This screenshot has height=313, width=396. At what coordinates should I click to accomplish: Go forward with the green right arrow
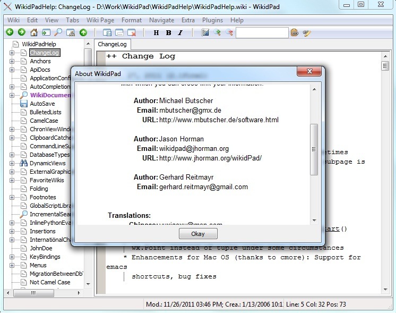[x=22, y=32]
